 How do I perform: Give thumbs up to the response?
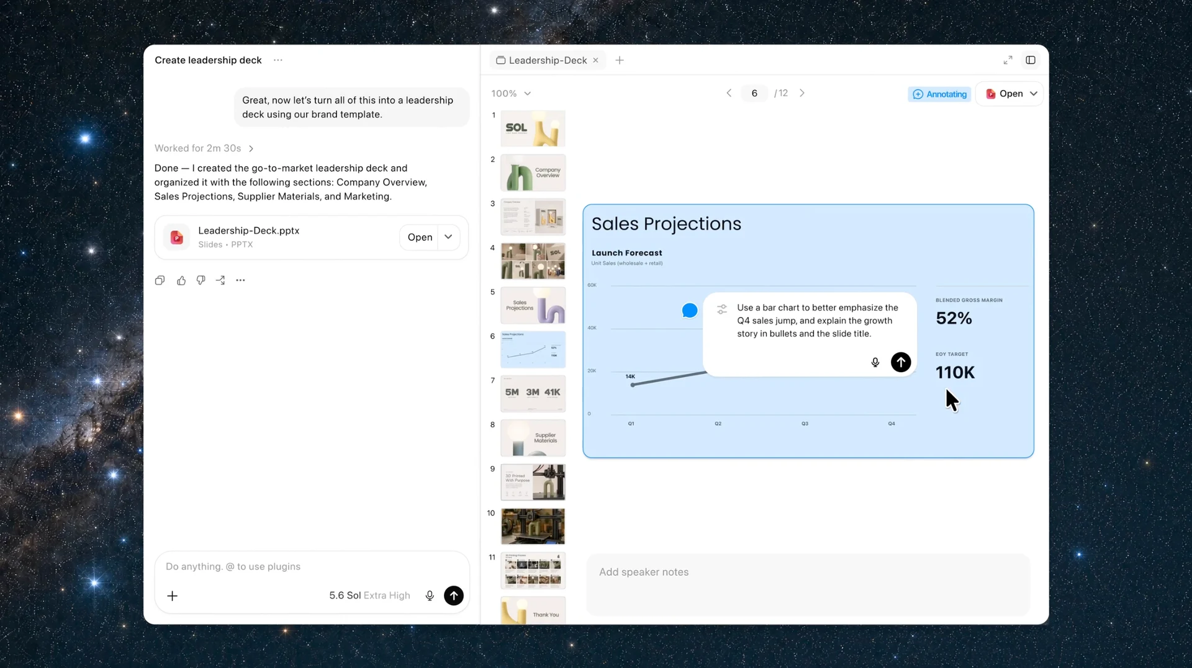tap(181, 280)
